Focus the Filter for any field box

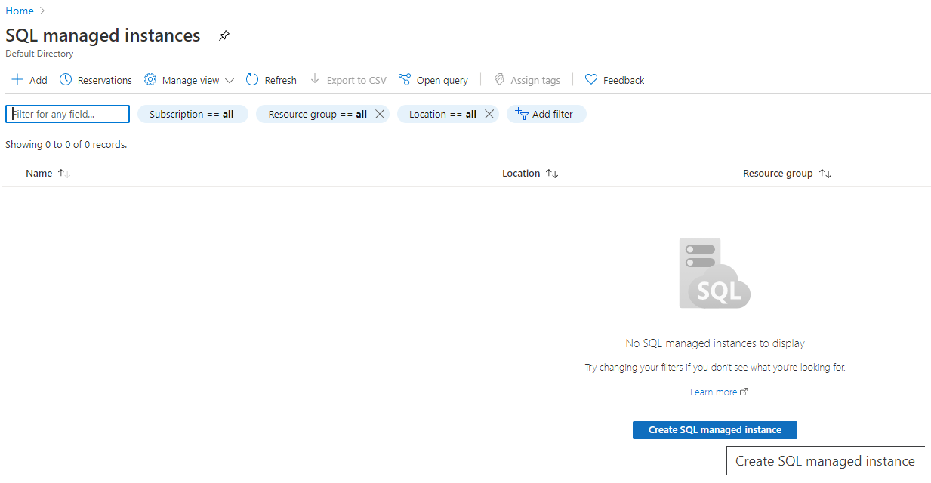click(x=68, y=114)
